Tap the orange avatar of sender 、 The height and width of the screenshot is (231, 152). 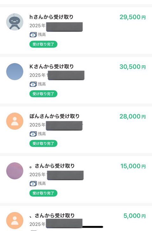tap(15, 221)
